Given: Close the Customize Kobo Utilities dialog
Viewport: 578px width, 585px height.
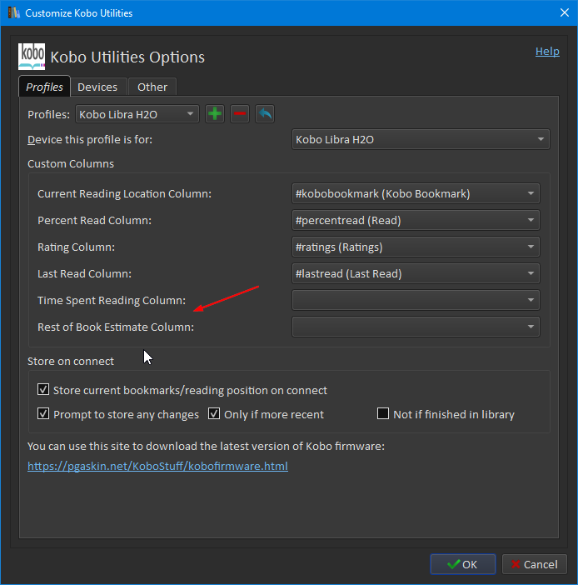Looking at the screenshot, I should click(565, 12).
